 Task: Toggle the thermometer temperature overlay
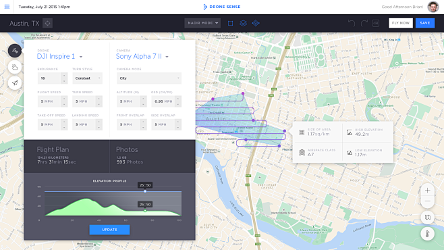(428, 234)
